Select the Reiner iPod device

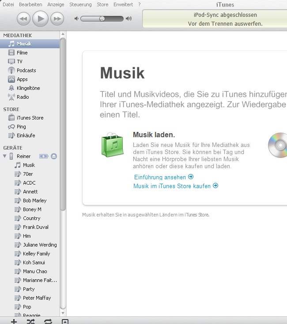(x=23, y=156)
